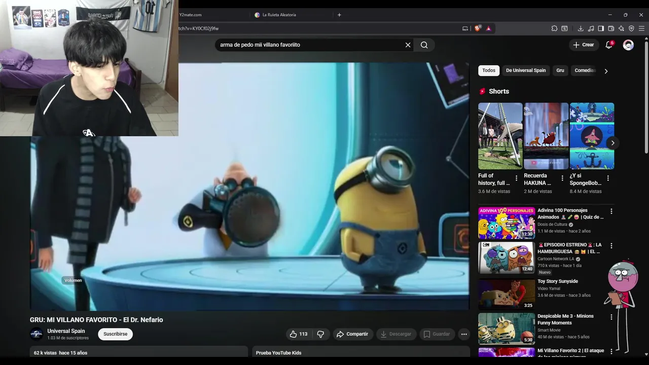Open 'Adivina 100 Personajes' video thumbnail
Screen dimensions: 649x365
pyautogui.click(x=507, y=223)
